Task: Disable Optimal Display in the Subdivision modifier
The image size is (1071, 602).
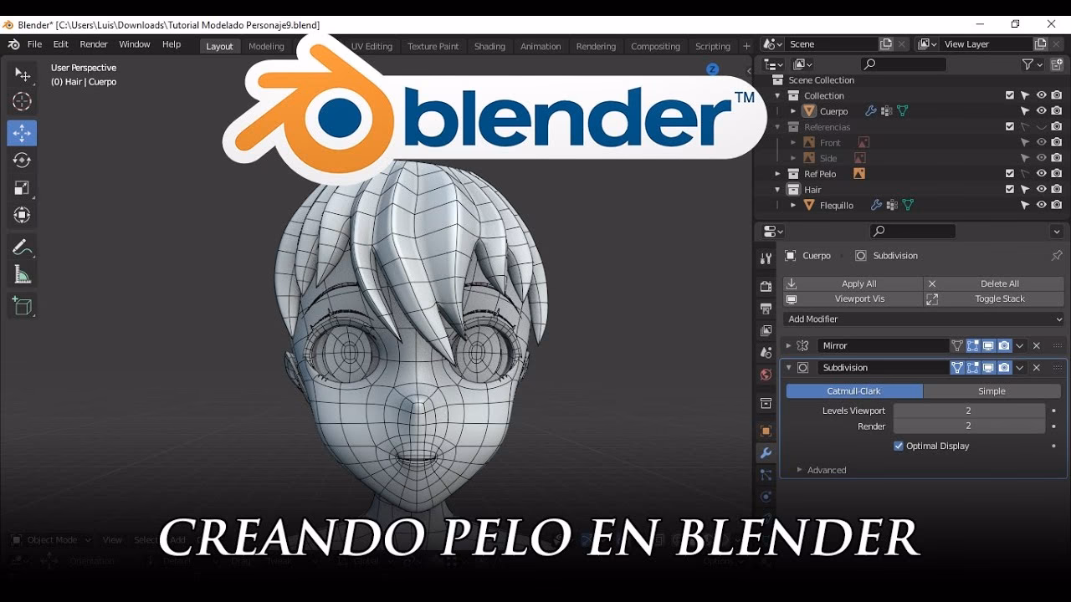Action: click(x=898, y=446)
